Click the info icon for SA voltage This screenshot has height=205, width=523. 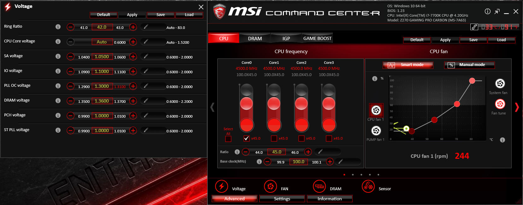click(58, 56)
